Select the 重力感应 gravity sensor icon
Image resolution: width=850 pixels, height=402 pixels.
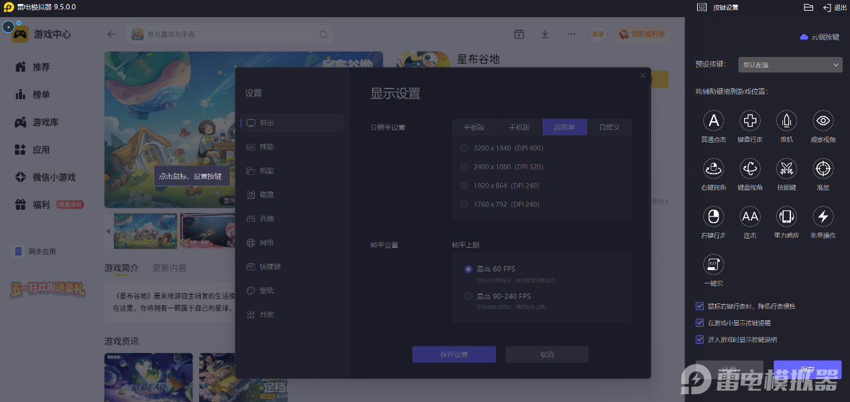[786, 216]
